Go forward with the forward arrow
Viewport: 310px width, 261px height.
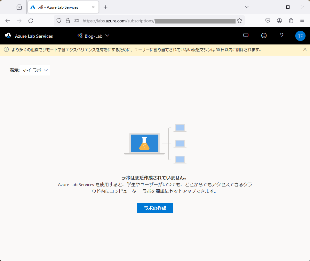(19, 21)
